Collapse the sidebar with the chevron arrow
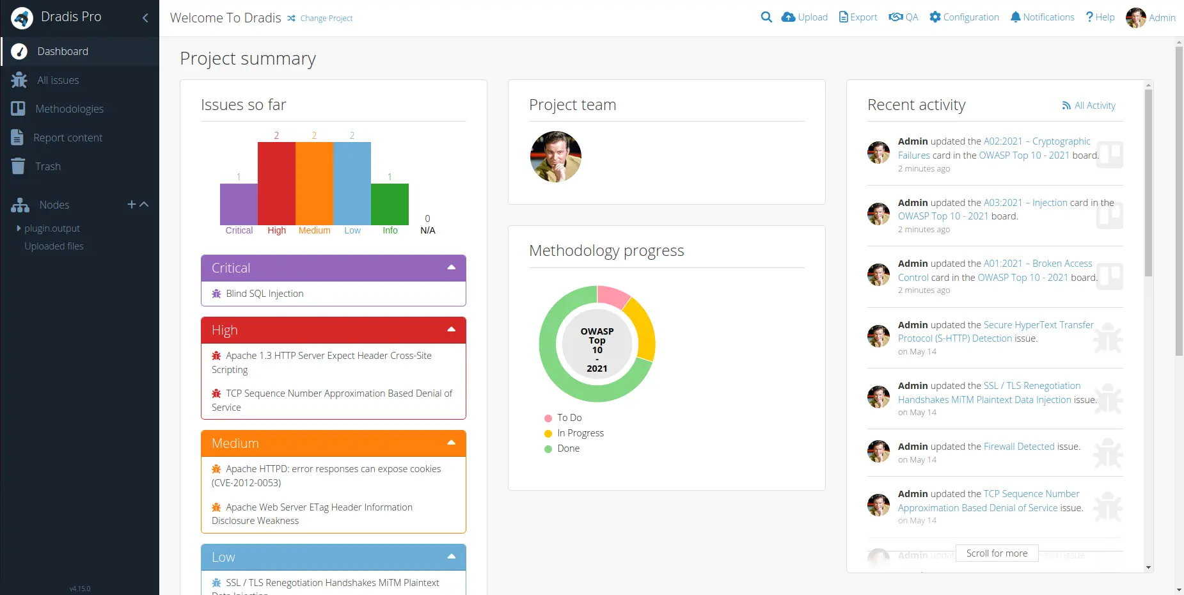The width and height of the screenshot is (1184, 595). click(145, 18)
